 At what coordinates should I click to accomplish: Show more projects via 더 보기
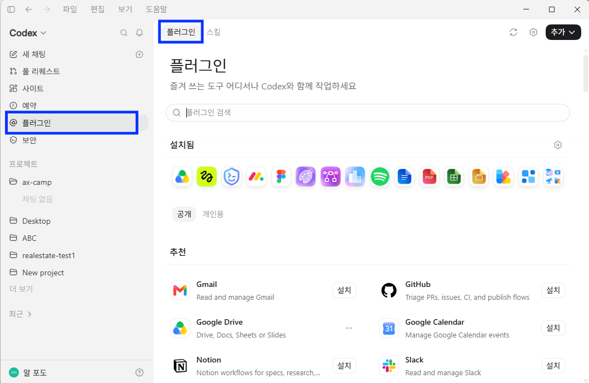pos(21,289)
